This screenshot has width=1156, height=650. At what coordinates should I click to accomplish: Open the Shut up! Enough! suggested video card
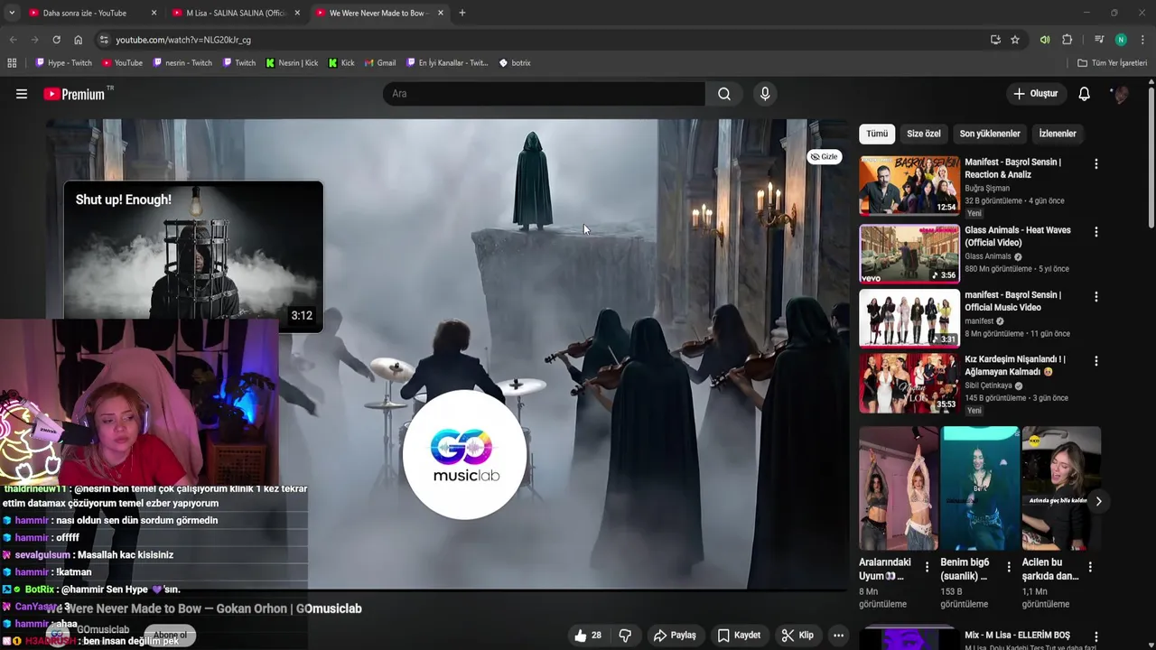(x=193, y=256)
